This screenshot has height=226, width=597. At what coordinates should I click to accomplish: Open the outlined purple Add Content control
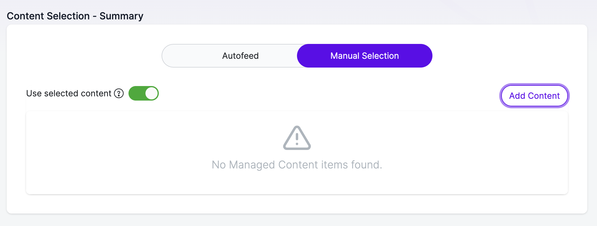[534, 96]
